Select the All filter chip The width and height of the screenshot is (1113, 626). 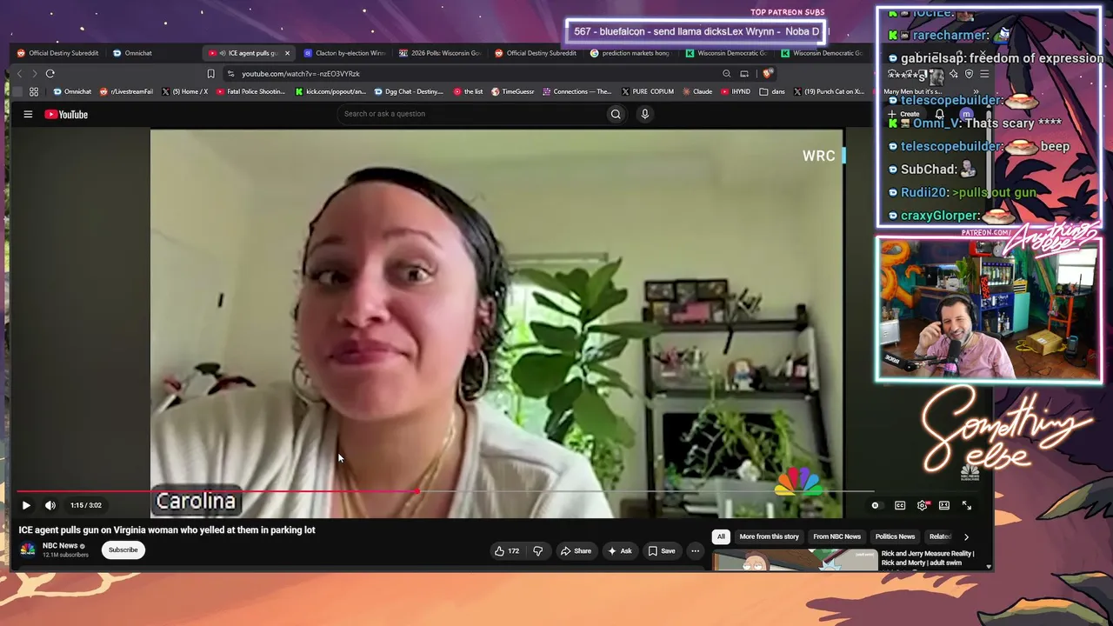pyautogui.click(x=721, y=536)
